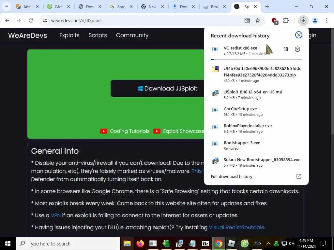Go back to previous page

pos(7,21)
